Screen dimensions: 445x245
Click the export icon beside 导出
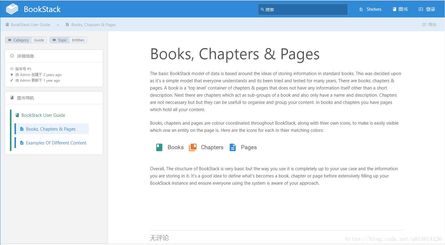[424, 25]
